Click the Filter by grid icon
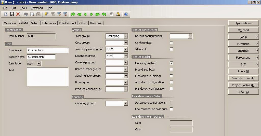 [53, 14]
